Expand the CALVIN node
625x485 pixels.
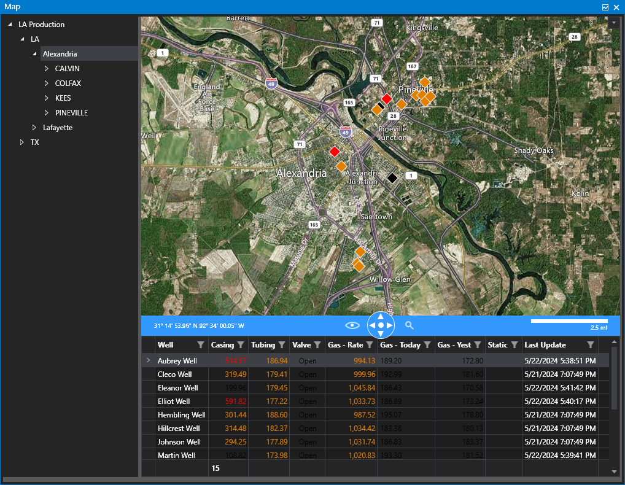(x=46, y=69)
